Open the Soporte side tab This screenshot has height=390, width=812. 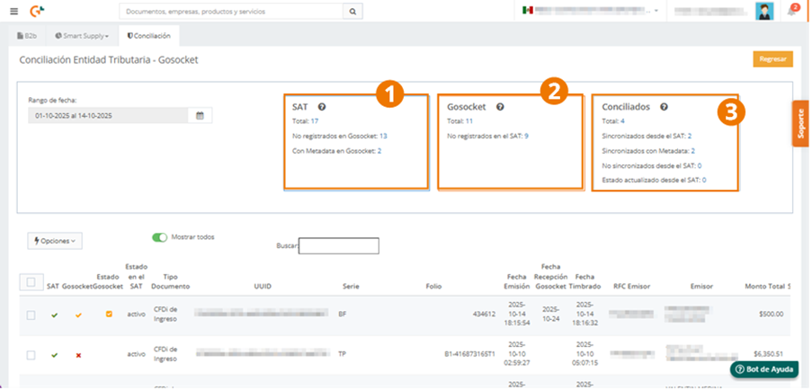point(800,124)
